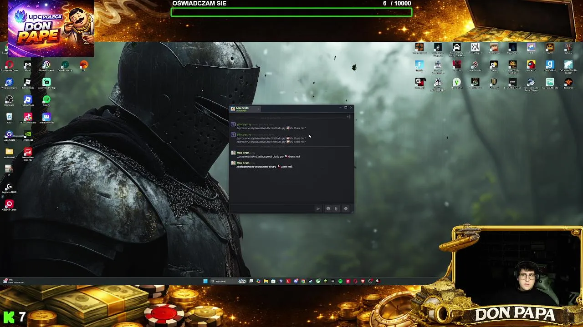
Task: Open the LegionSpace desktop shortcut
Action: coord(9,136)
